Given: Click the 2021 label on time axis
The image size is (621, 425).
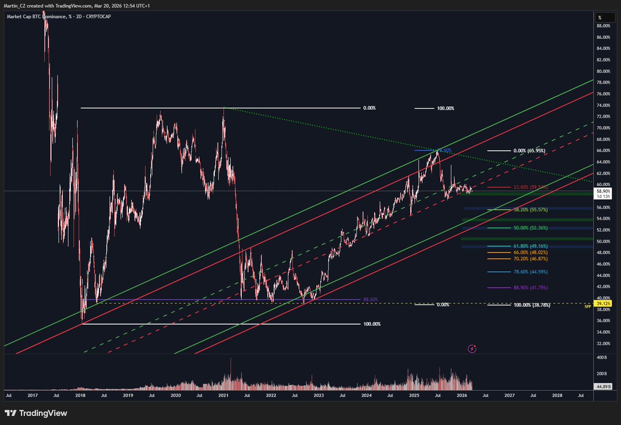Looking at the screenshot, I should click(223, 395).
